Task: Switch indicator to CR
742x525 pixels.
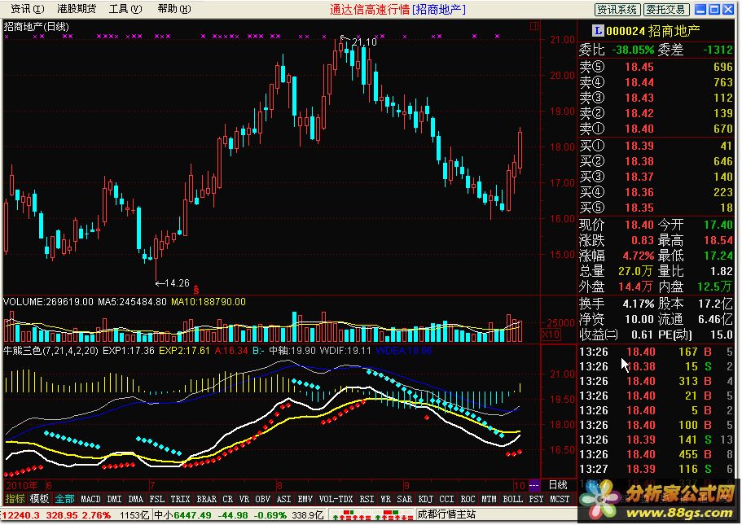Action: (227, 499)
